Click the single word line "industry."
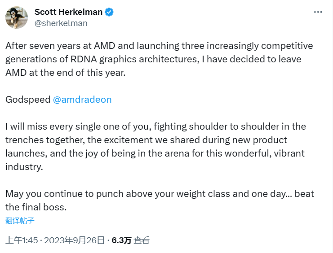Screen dimensions: 333x253 tap(23, 167)
